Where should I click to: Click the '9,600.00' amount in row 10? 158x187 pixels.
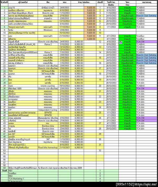90,33
